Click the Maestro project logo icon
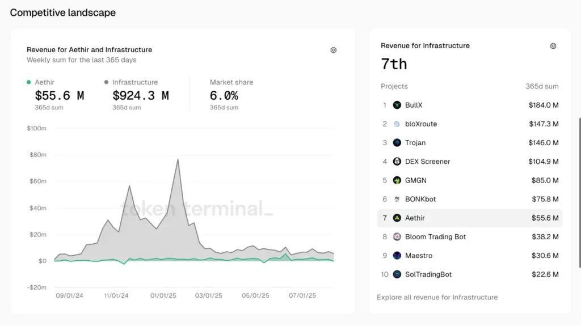 coord(397,256)
